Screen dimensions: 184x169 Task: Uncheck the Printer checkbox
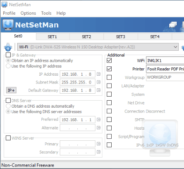109,69
